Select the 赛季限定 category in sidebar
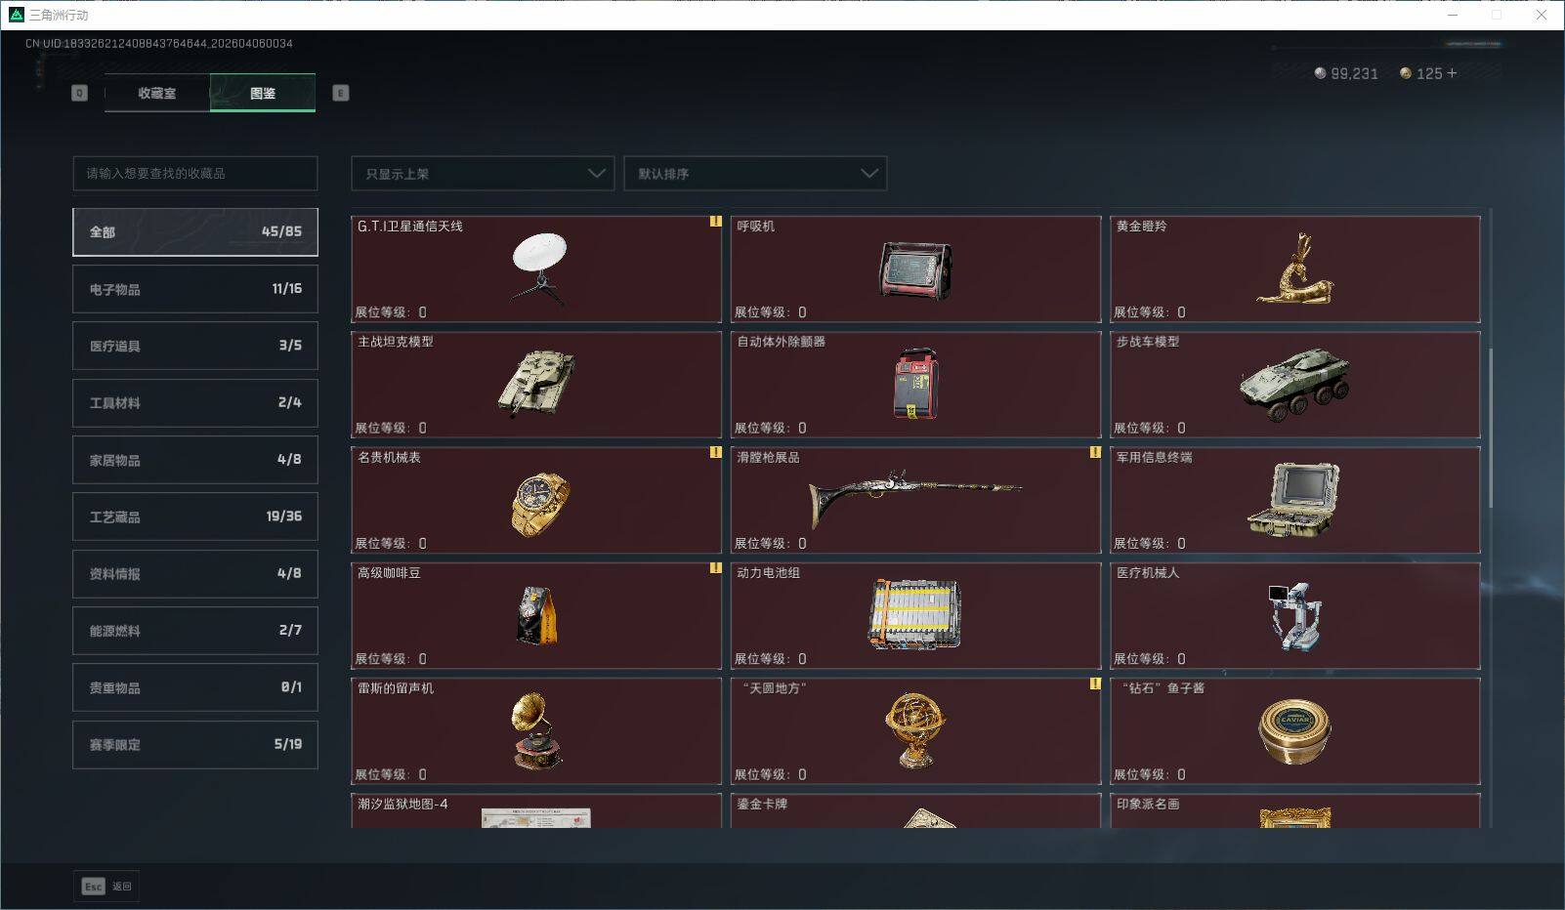This screenshot has height=910, width=1565. 194,744
